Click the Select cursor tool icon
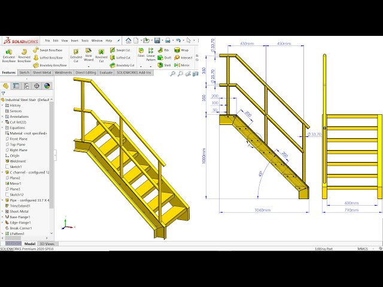 pos(189,40)
